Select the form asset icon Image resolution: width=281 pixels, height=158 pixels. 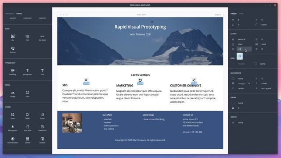pyautogui.click(x=13, y=115)
